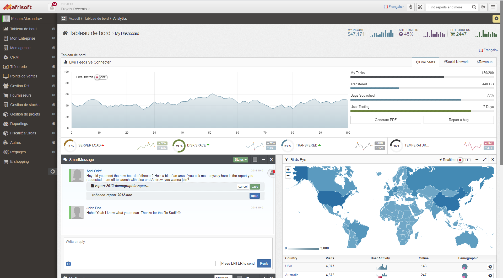Check the Press ENTER to send checkbox
503x278 pixels.
point(218,263)
